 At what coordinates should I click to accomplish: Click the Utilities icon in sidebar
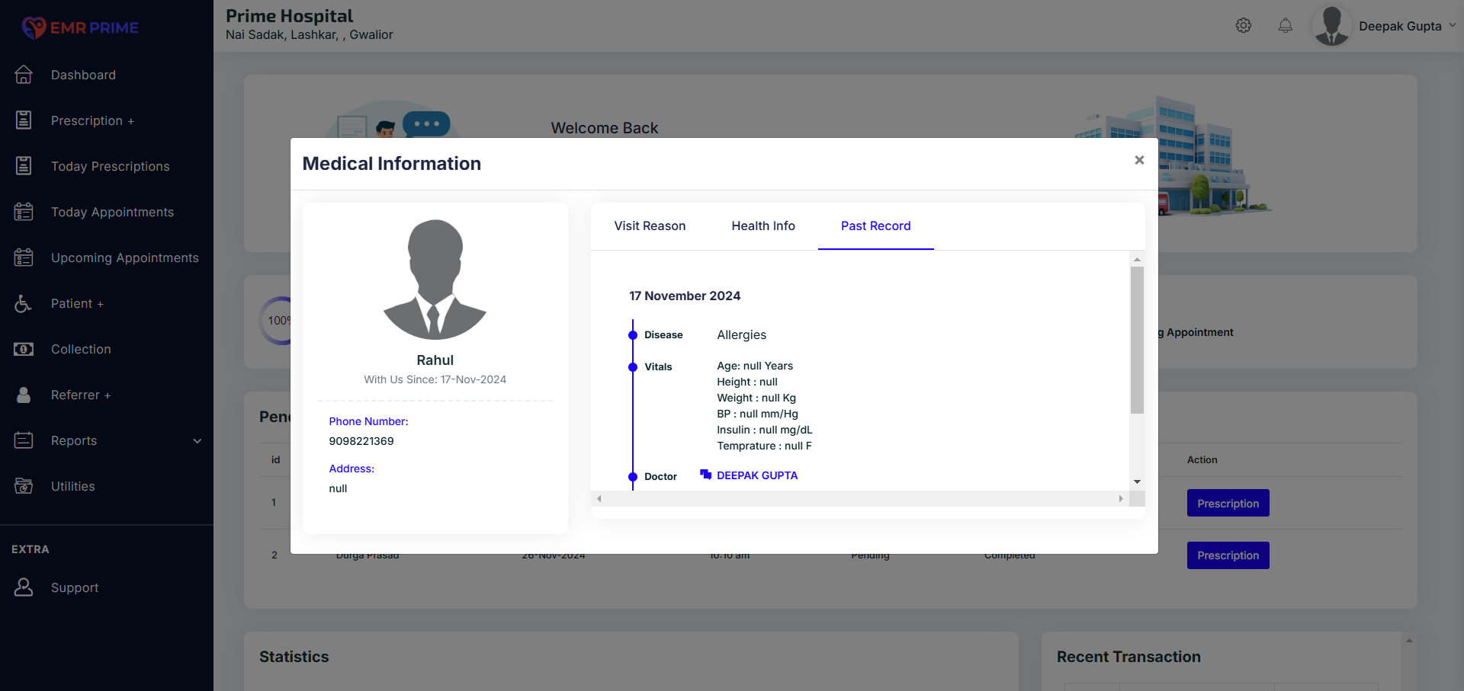[24, 486]
